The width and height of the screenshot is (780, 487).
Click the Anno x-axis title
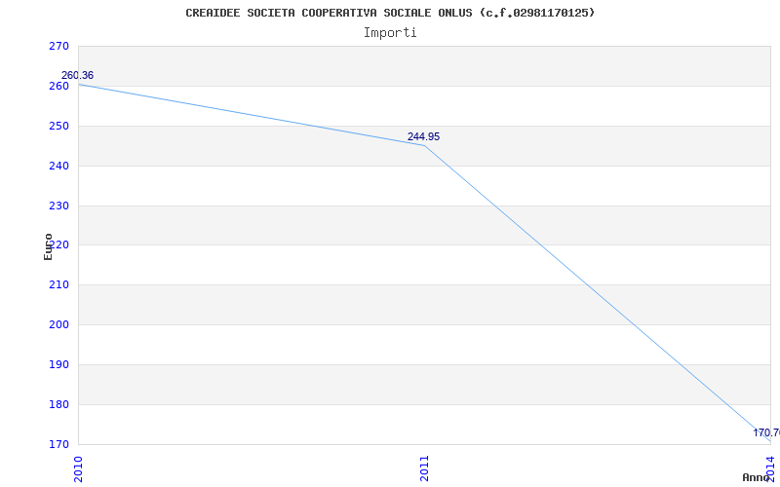756,477
